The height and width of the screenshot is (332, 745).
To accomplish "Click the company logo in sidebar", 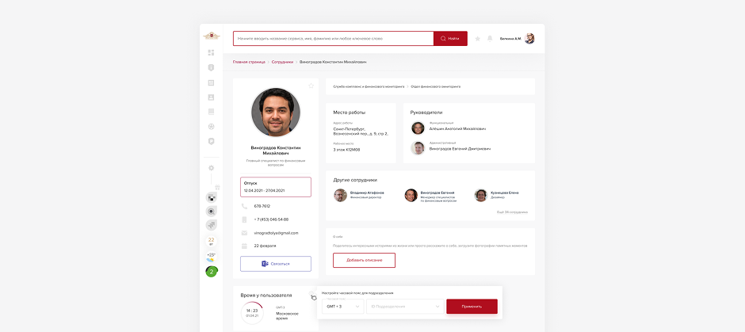I will coord(211,36).
